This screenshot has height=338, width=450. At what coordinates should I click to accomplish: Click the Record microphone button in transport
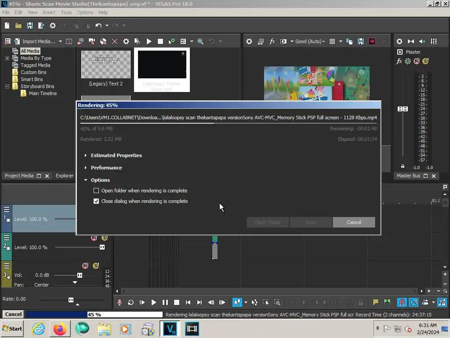120,302
